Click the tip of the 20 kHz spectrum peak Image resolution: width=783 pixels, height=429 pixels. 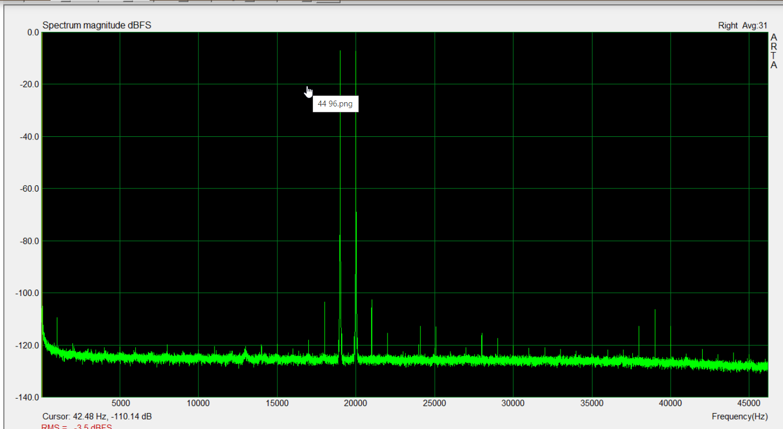(x=356, y=52)
